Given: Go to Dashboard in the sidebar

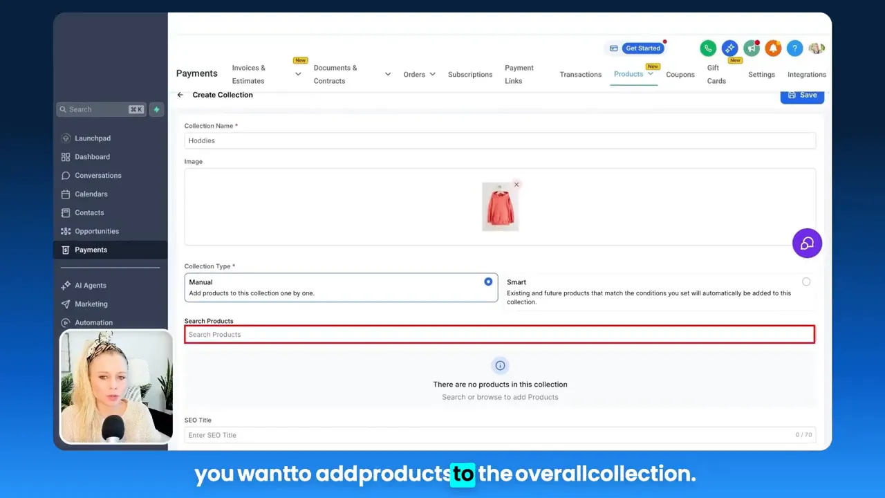Looking at the screenshot, I should (x=92, y=157).
